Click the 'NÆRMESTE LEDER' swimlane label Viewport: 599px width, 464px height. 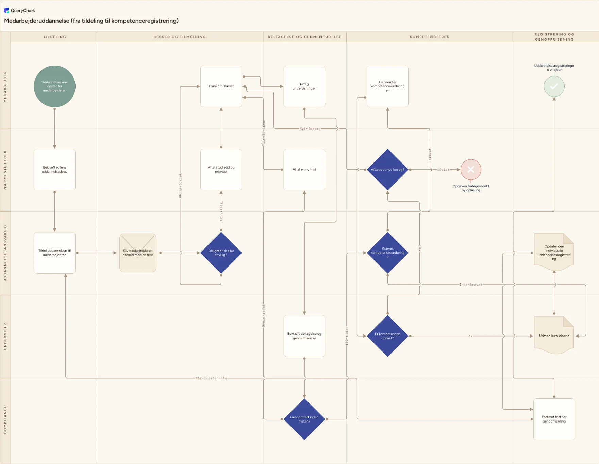pos(5,170)
